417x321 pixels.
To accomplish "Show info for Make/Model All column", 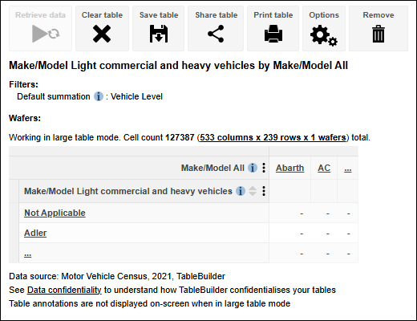I will click(253, 168).
